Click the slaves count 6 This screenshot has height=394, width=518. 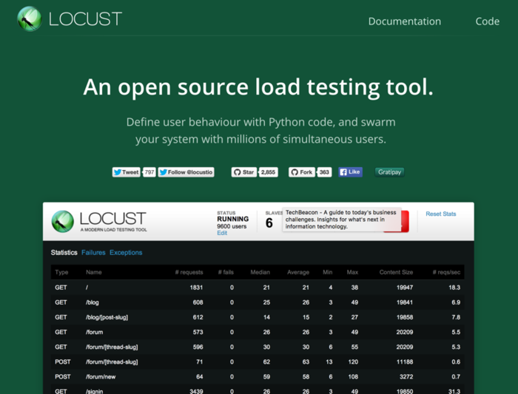coord(269,223)
